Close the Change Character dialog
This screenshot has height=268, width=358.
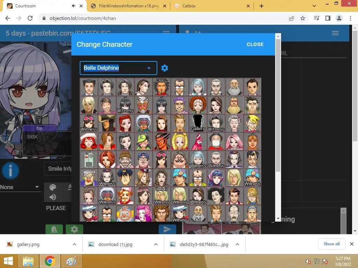tap(255, 44)
